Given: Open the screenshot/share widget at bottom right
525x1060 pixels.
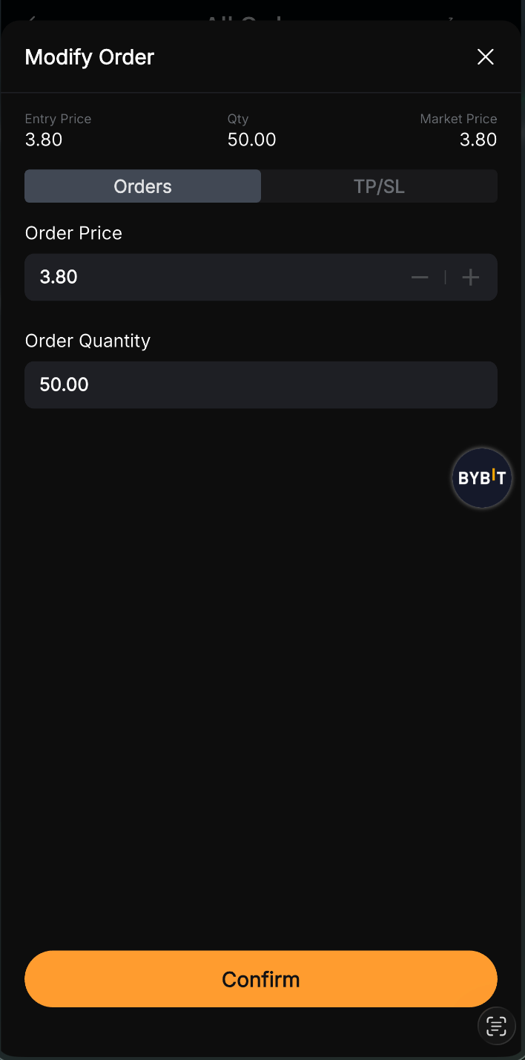Looking at the screenshot, I should pyautogui.click(x=495, y=1026).
